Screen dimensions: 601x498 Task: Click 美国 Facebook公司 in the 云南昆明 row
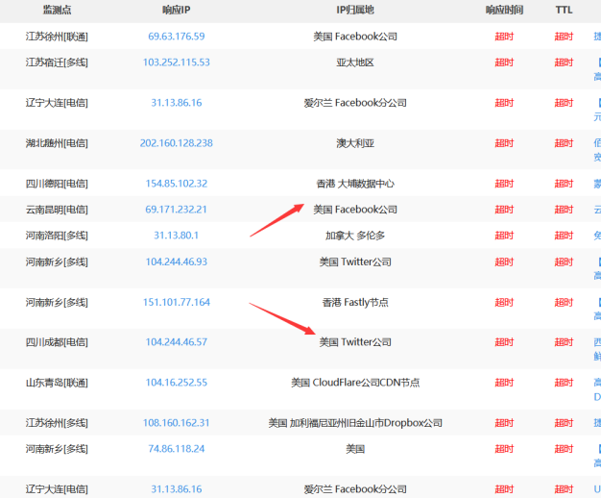click(355, 210)
